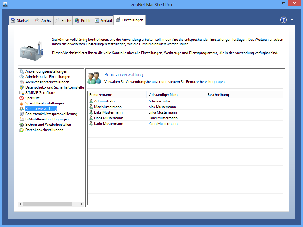Viewport: 303px width, 227px height.
Task: Select Max Mustermann in the Benutzername column
Action: point(108,107)
